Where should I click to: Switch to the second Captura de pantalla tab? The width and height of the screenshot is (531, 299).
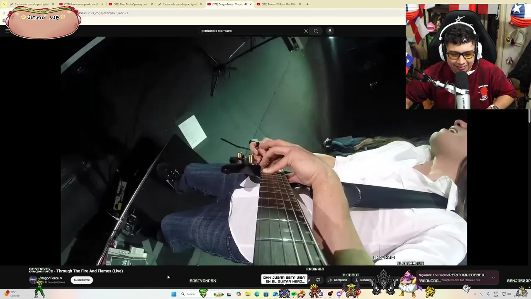point(180,4)
